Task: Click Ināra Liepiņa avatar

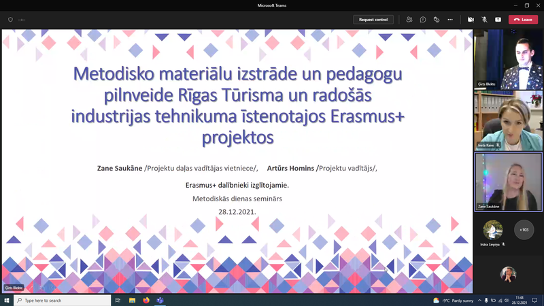Action: (x=492, y=230)
